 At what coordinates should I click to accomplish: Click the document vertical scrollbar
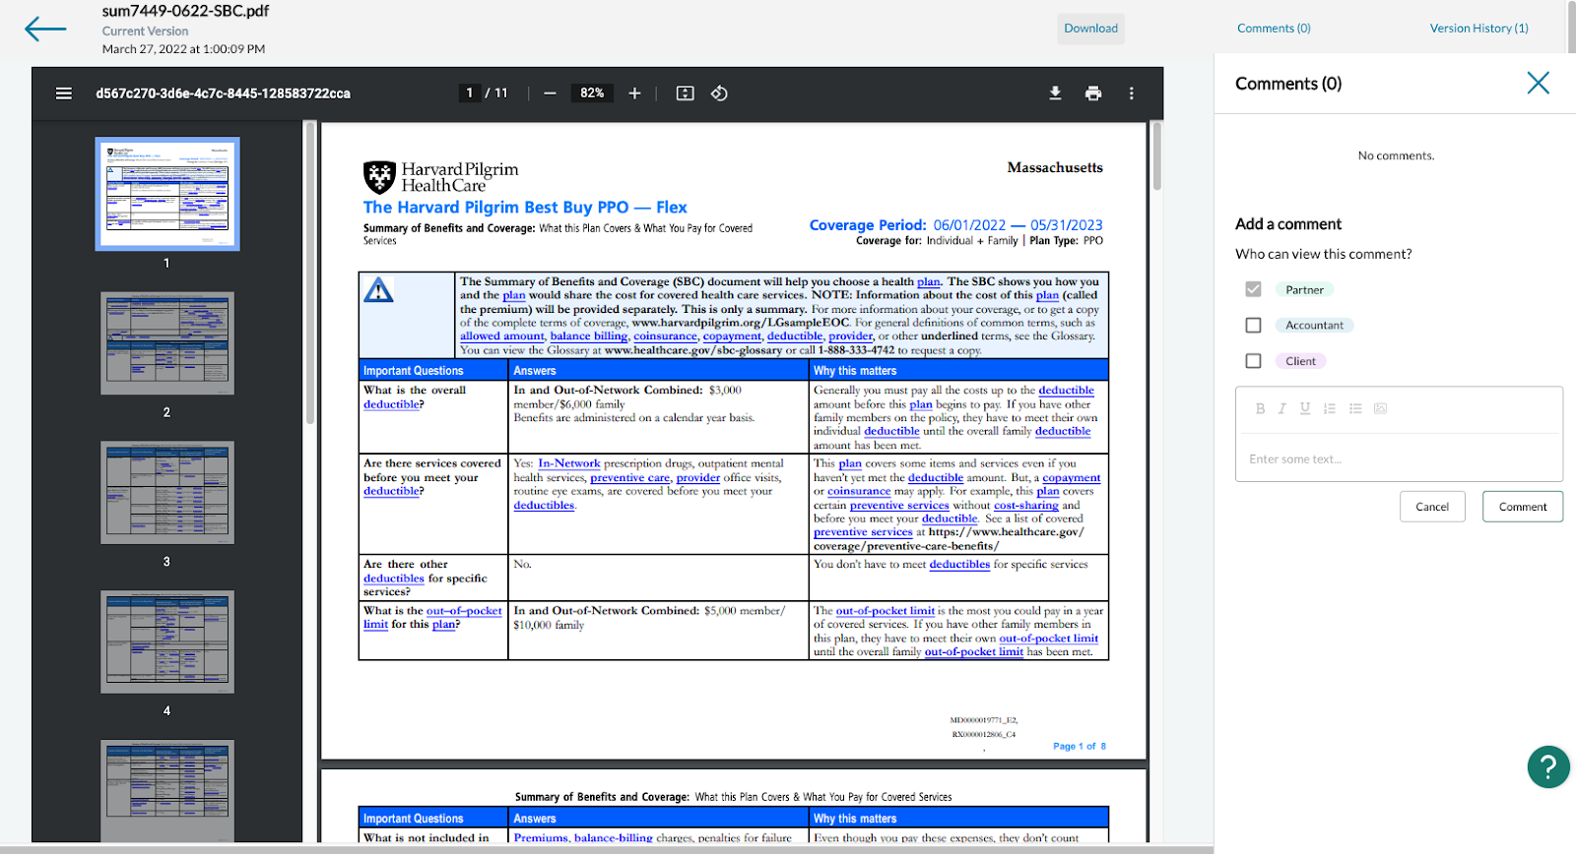(x=1157, y=155)
